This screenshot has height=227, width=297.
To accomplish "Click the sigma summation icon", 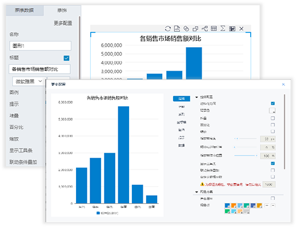I will tap(223, 28).
